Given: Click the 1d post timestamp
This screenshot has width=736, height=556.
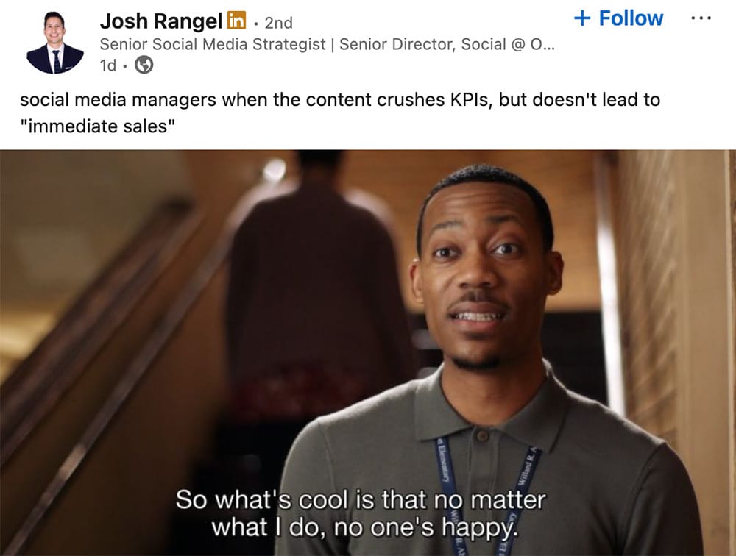Looking at the screenshot, I should point(107,65).
